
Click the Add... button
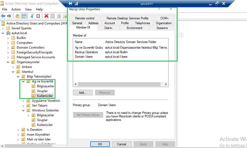(83, 93)
